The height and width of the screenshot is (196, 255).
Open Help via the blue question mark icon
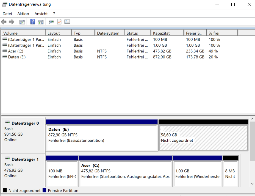point(32,22)
